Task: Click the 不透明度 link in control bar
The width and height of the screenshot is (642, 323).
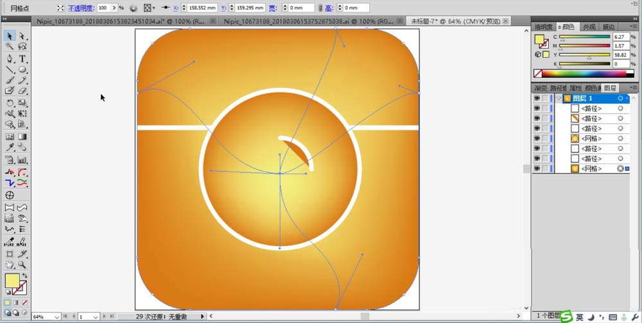Action: pyautogui.click(x=82, y=8)
